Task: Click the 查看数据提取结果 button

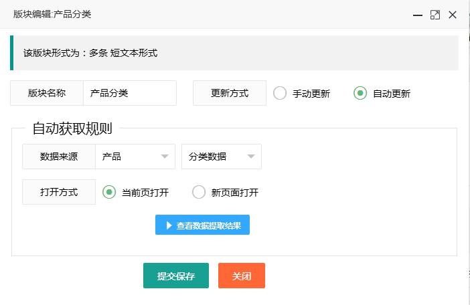Action: coord(202,225)
